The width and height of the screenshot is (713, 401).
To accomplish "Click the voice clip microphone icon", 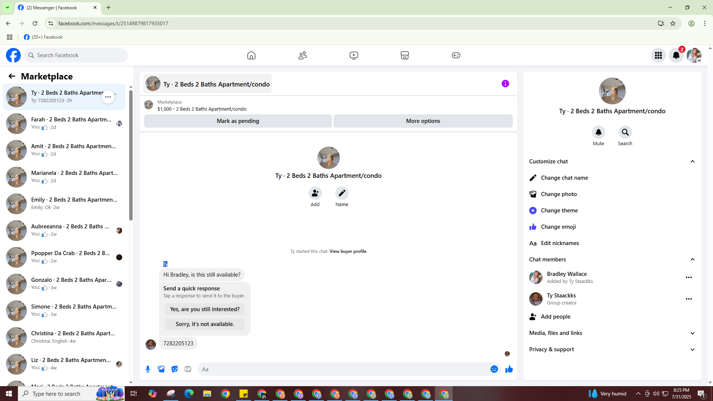I will click(148, 369).
